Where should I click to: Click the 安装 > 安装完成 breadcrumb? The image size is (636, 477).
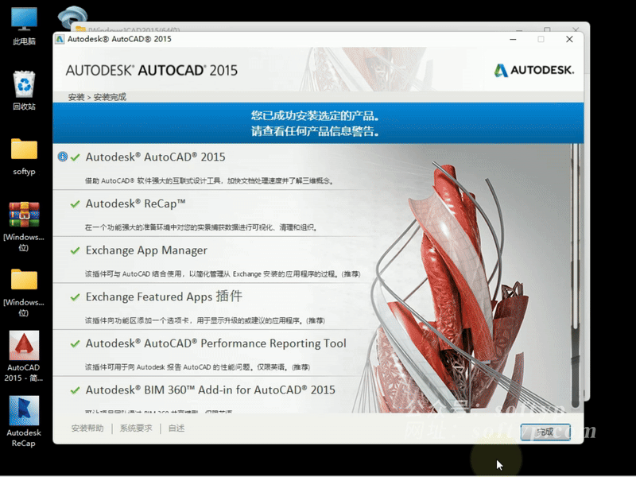[x=97, y=97]
